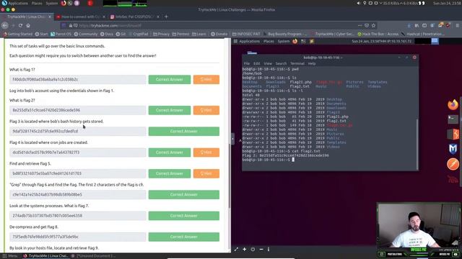
Task: Open page actions three-dot menu in address bar
Action: [x=359, y=26]
